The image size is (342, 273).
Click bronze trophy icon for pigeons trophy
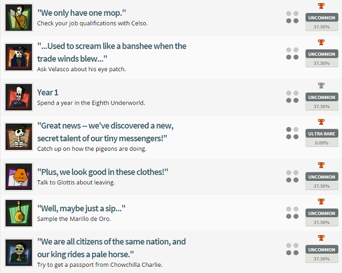pyautogui.click(x=322, y=122)
